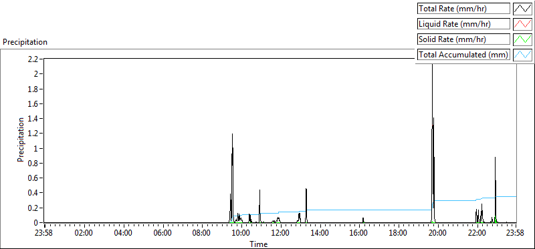Click the Solid Rate plot style icon
The width and height of the screenshot is (535, 249).
[x=523, y=39]
